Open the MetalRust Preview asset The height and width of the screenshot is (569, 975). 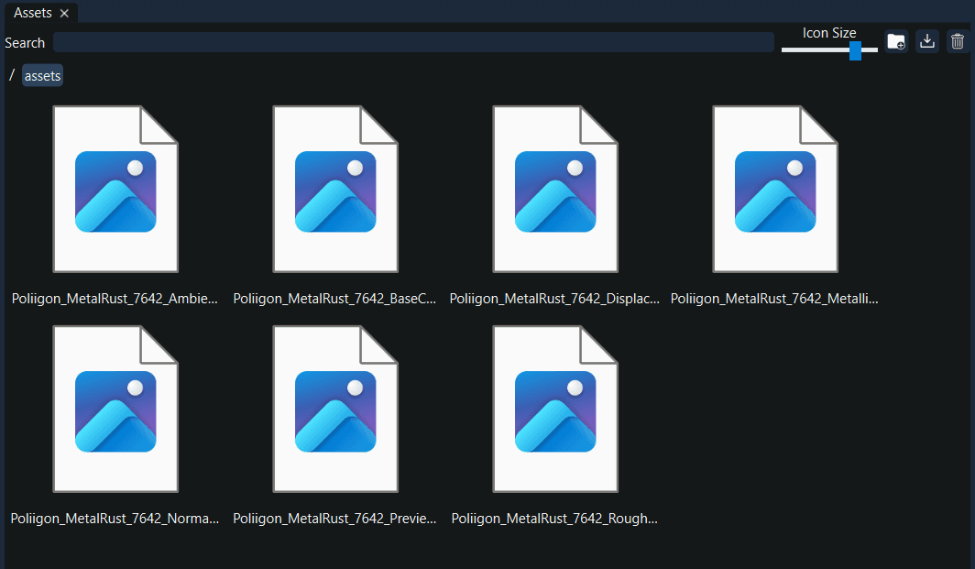(335, 409)
